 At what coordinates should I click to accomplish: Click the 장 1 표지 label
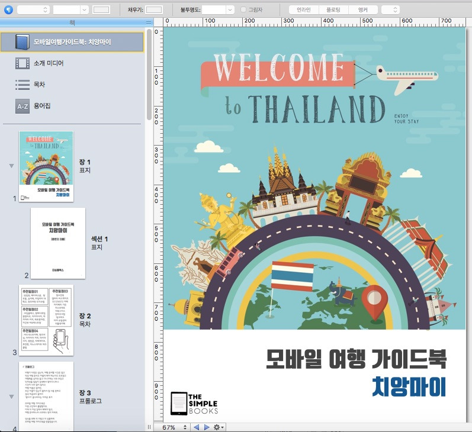85,166
